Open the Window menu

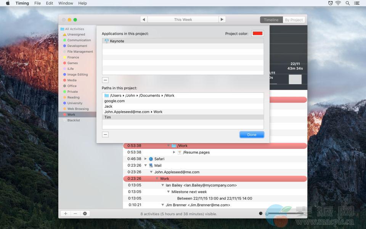point(66,3)
